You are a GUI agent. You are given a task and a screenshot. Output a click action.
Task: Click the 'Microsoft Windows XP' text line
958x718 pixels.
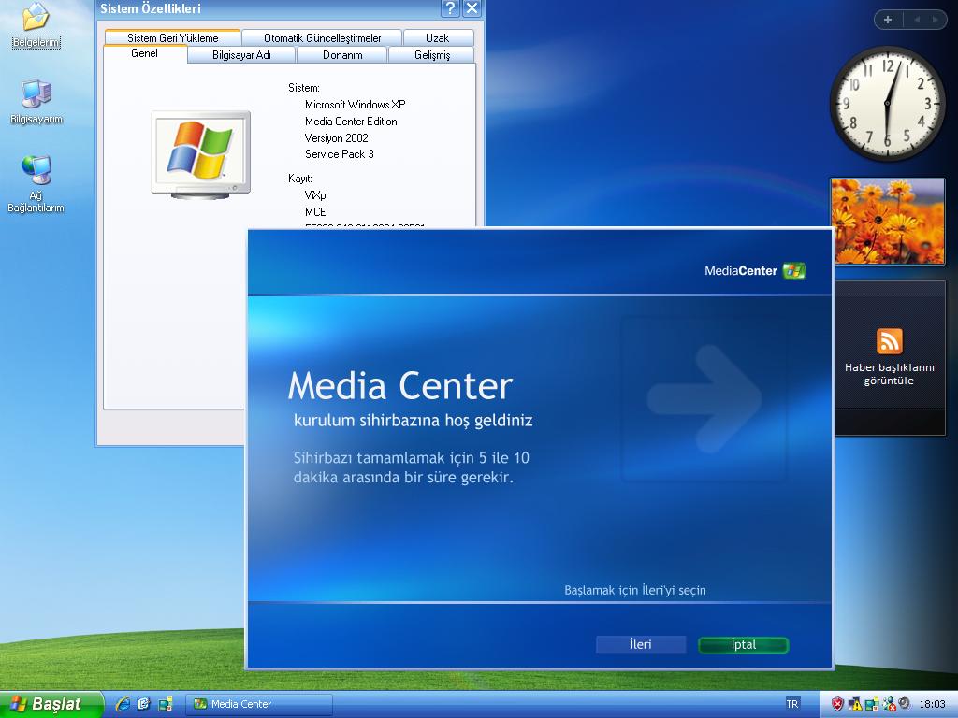355,105
